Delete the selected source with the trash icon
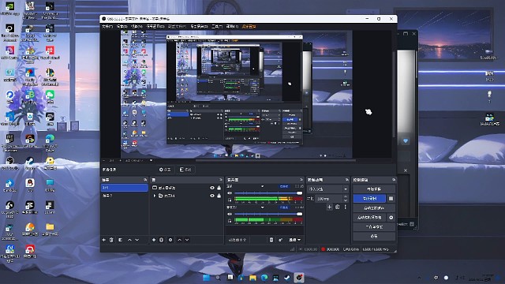 coord(161,240)
